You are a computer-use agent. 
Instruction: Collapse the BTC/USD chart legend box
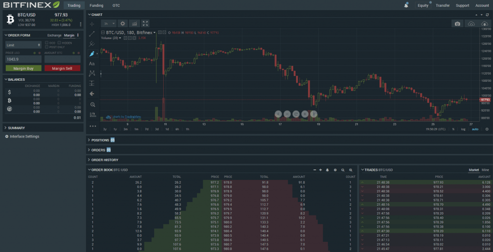103,32
